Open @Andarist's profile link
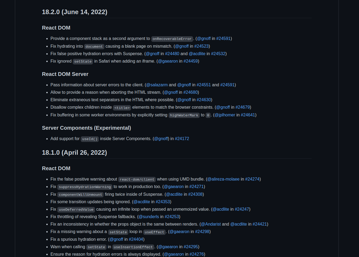Image resolution: width=359 pixels, height=257 pixels. [x=211, y=224]
